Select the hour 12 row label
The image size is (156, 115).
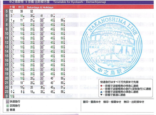[x=6, y=43]
